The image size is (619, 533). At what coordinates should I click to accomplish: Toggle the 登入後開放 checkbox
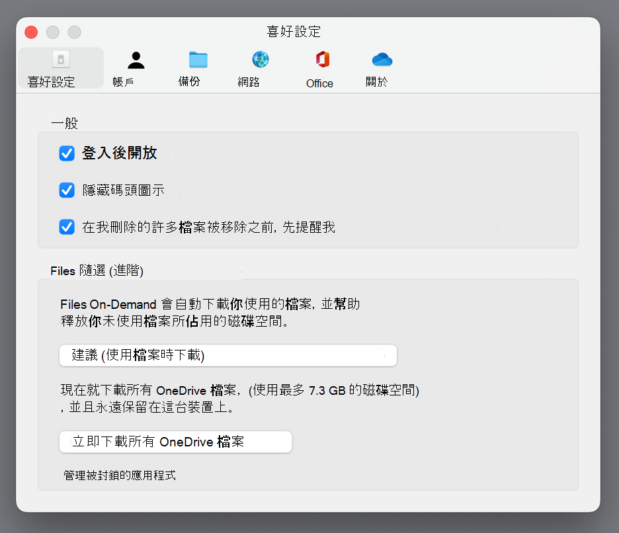[67, 153]
